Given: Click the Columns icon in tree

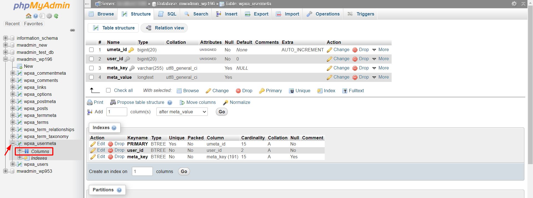Looking at the screenshot, I should 27,151.
